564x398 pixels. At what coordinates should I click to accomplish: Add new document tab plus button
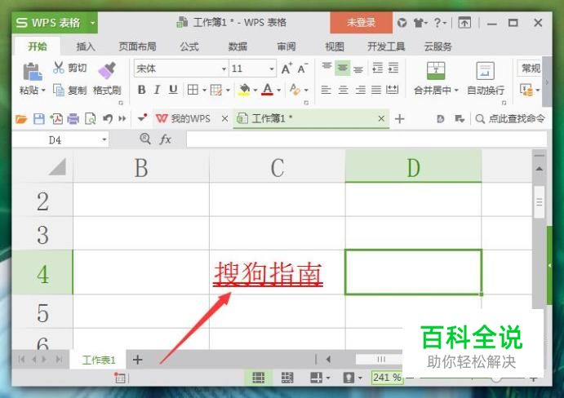coord(400,118)
